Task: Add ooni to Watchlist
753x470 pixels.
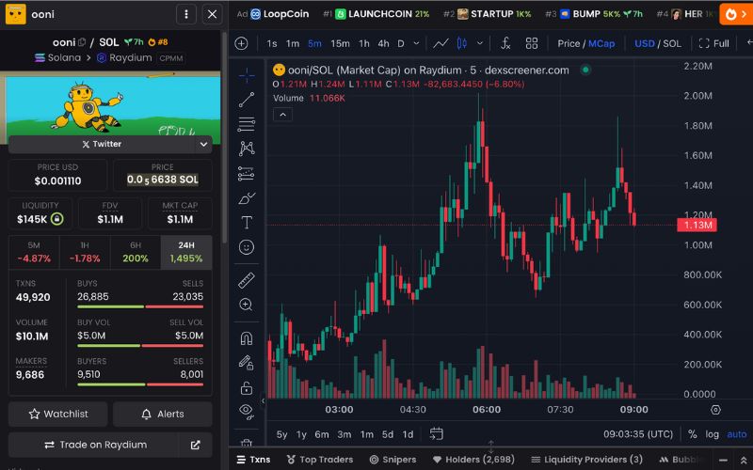Action: pyautogui.click(x=58, y=414)
